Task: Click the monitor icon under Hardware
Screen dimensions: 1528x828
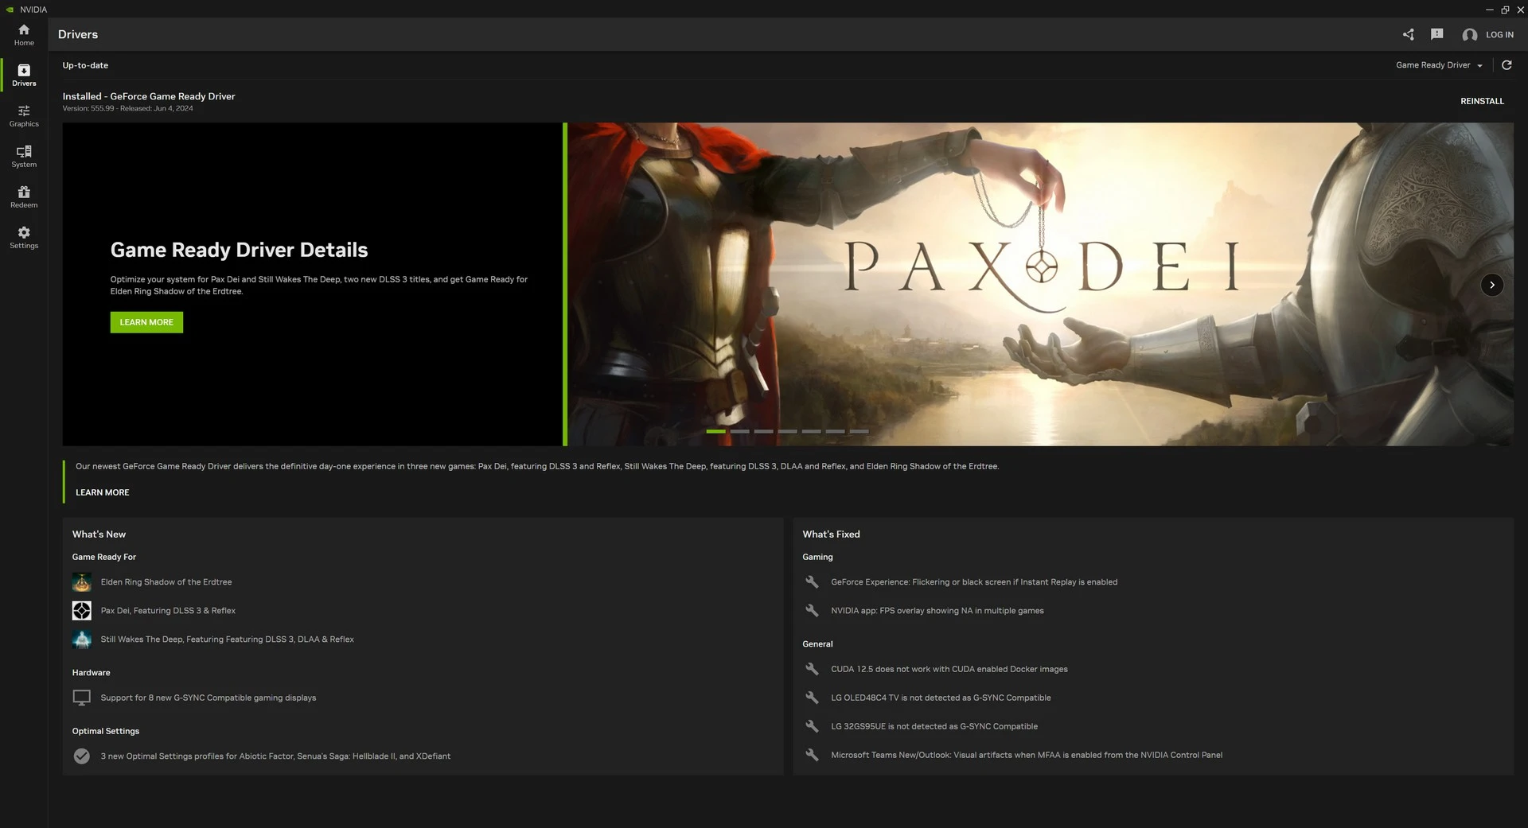Action: 82,698
